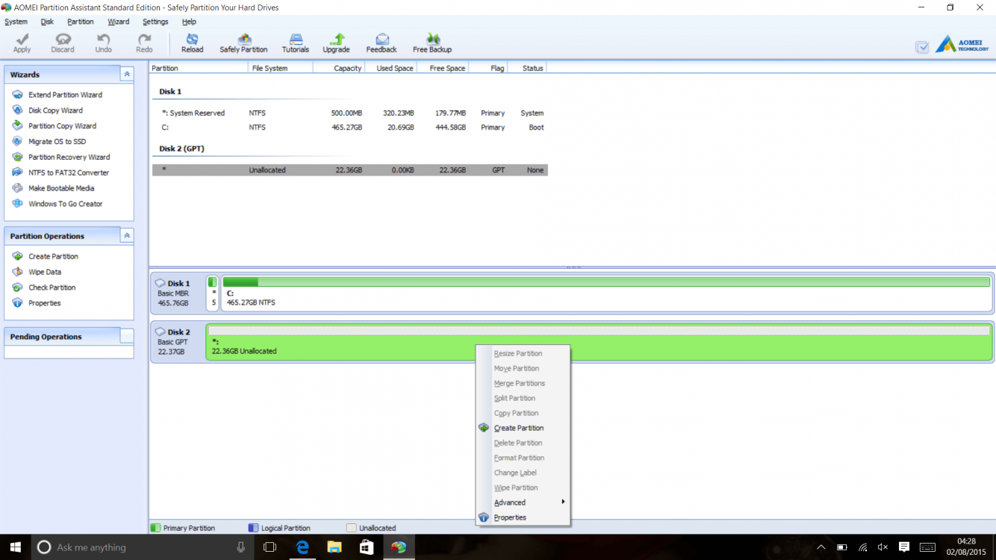Click the Unallocated legend swatch

[x=351, y=528]
